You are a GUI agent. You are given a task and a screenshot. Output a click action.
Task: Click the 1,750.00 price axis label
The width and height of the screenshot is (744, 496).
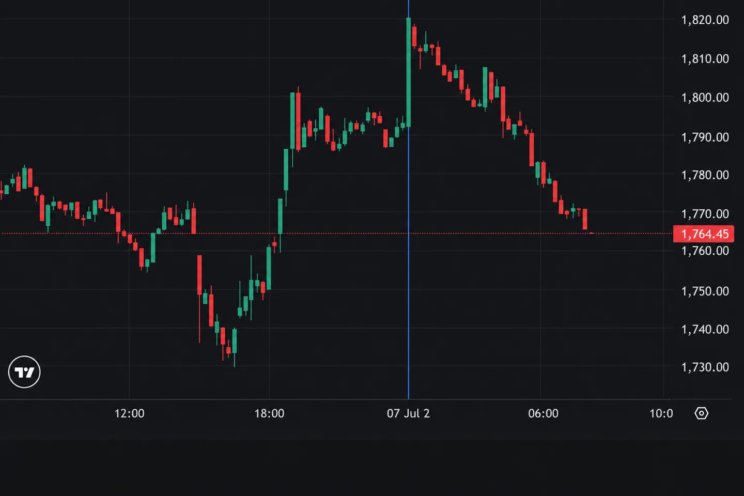(705, 291)
